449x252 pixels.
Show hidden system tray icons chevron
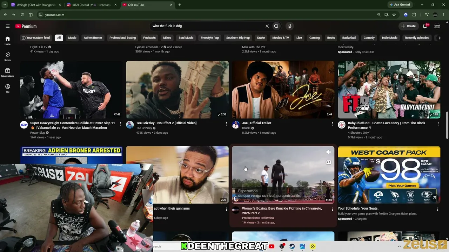click(x=399, y=246)
